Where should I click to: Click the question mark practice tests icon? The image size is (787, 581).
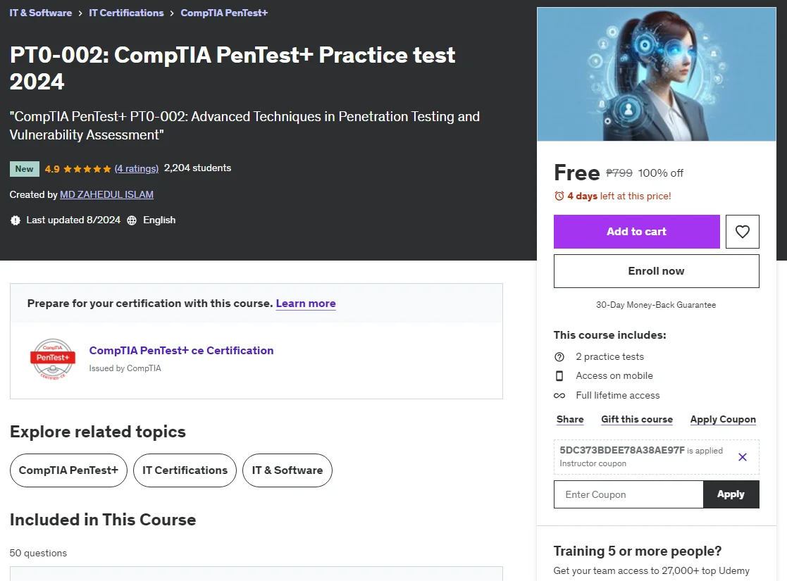tap(559, 357)
